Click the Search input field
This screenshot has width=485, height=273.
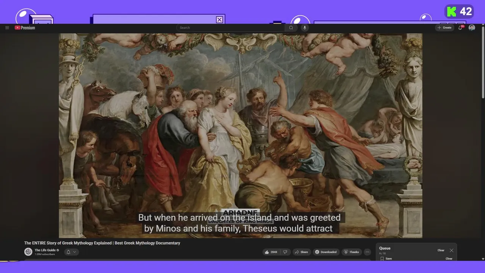(x=231, y=28)
